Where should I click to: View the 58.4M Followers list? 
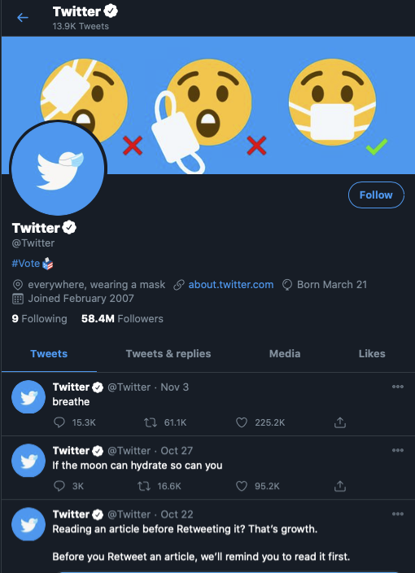pos(122,319)
